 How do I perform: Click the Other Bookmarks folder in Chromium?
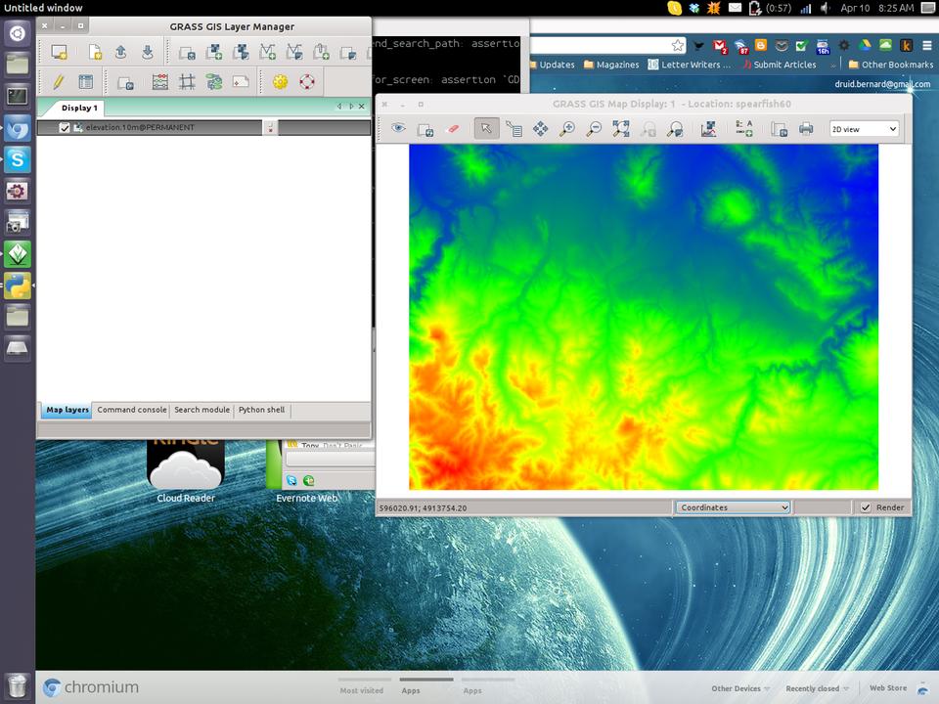click(x=890, y=65)
